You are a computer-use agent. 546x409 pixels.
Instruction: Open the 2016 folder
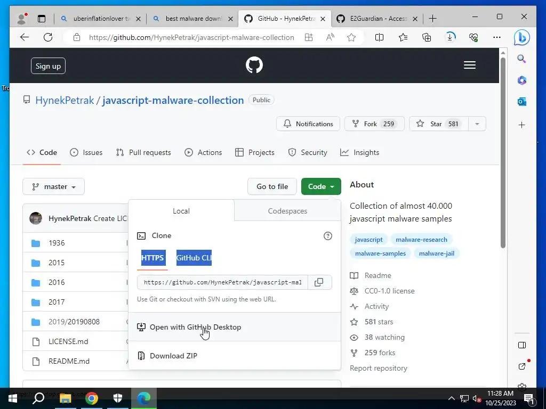point(57,282)
